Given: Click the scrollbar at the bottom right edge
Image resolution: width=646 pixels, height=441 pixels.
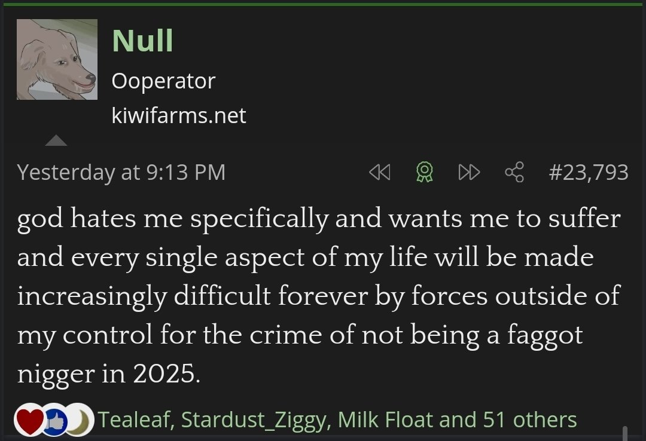Looking at the screenshot, I should pyautogui.click(x=624, y=433).
